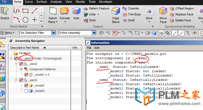This screenshot has height=110, width=203.
Task: Click the Chamfer command
Action: point(131,9)
